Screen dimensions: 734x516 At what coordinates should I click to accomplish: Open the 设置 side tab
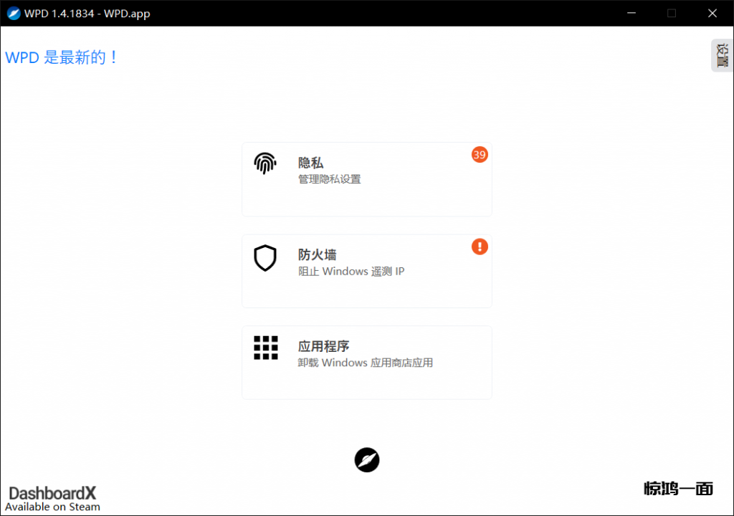(x=722, y=55)
